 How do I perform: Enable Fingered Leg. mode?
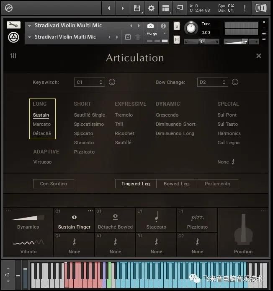point(136,184)
